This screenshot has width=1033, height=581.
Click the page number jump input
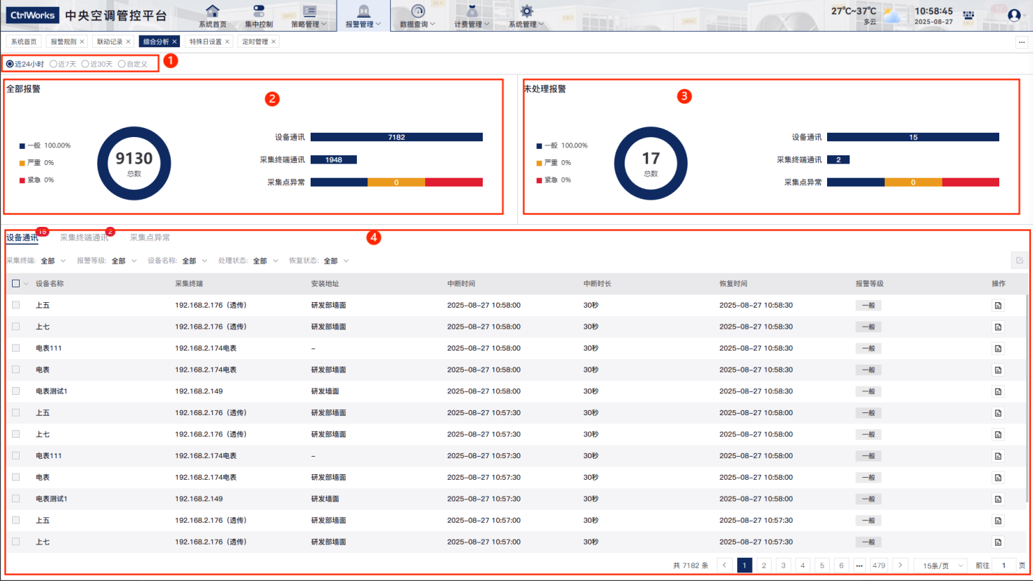coord(1003,566)
